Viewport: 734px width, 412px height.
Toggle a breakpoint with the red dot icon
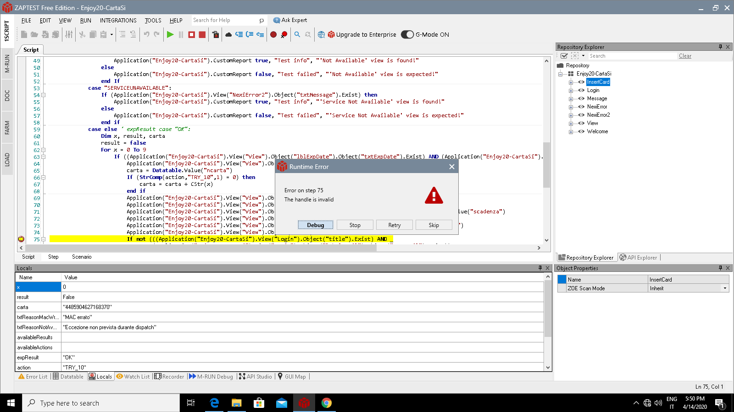tap(274, 34)
